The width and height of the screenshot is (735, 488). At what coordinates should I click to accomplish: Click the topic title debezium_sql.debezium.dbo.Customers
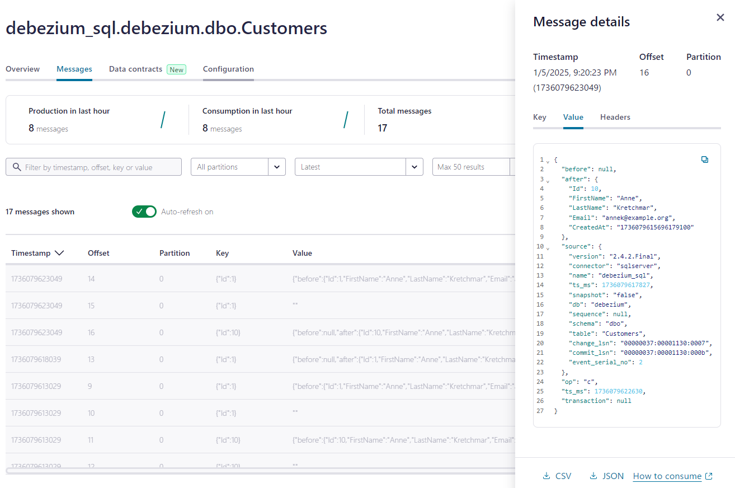[x=166, y=27]
